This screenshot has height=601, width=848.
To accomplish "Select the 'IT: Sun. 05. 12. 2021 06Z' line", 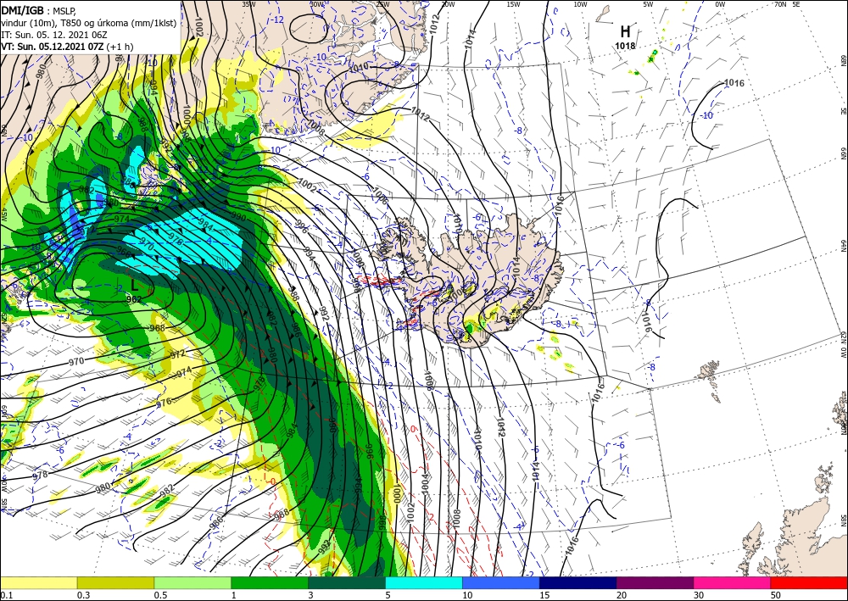I will (54, 35).
